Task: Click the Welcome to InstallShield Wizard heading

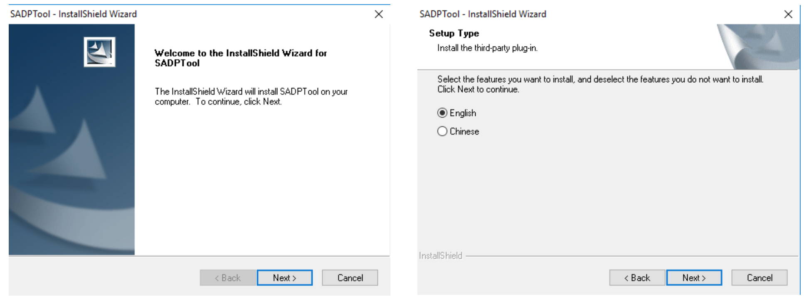Action: click(x=241, y=58)
